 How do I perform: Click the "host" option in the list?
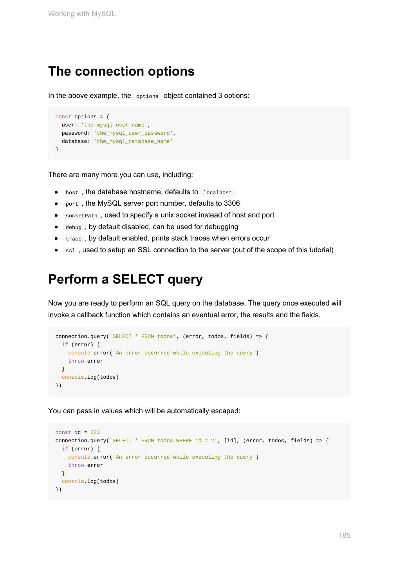coord(72,193)
